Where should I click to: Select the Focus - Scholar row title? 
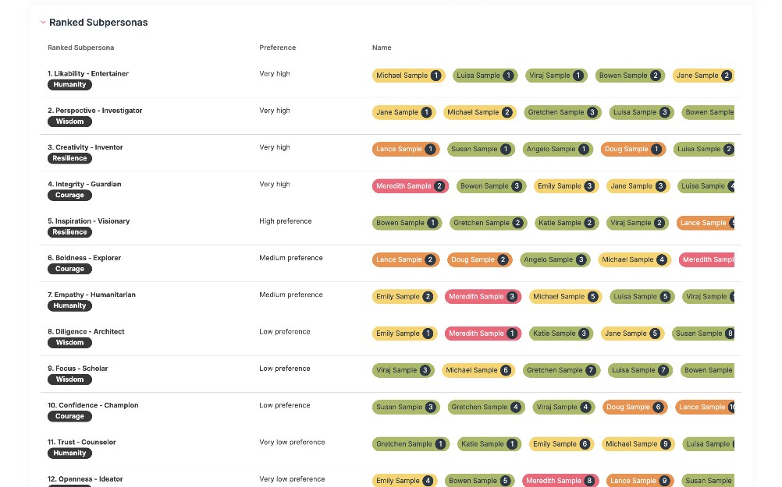[78, 369]
